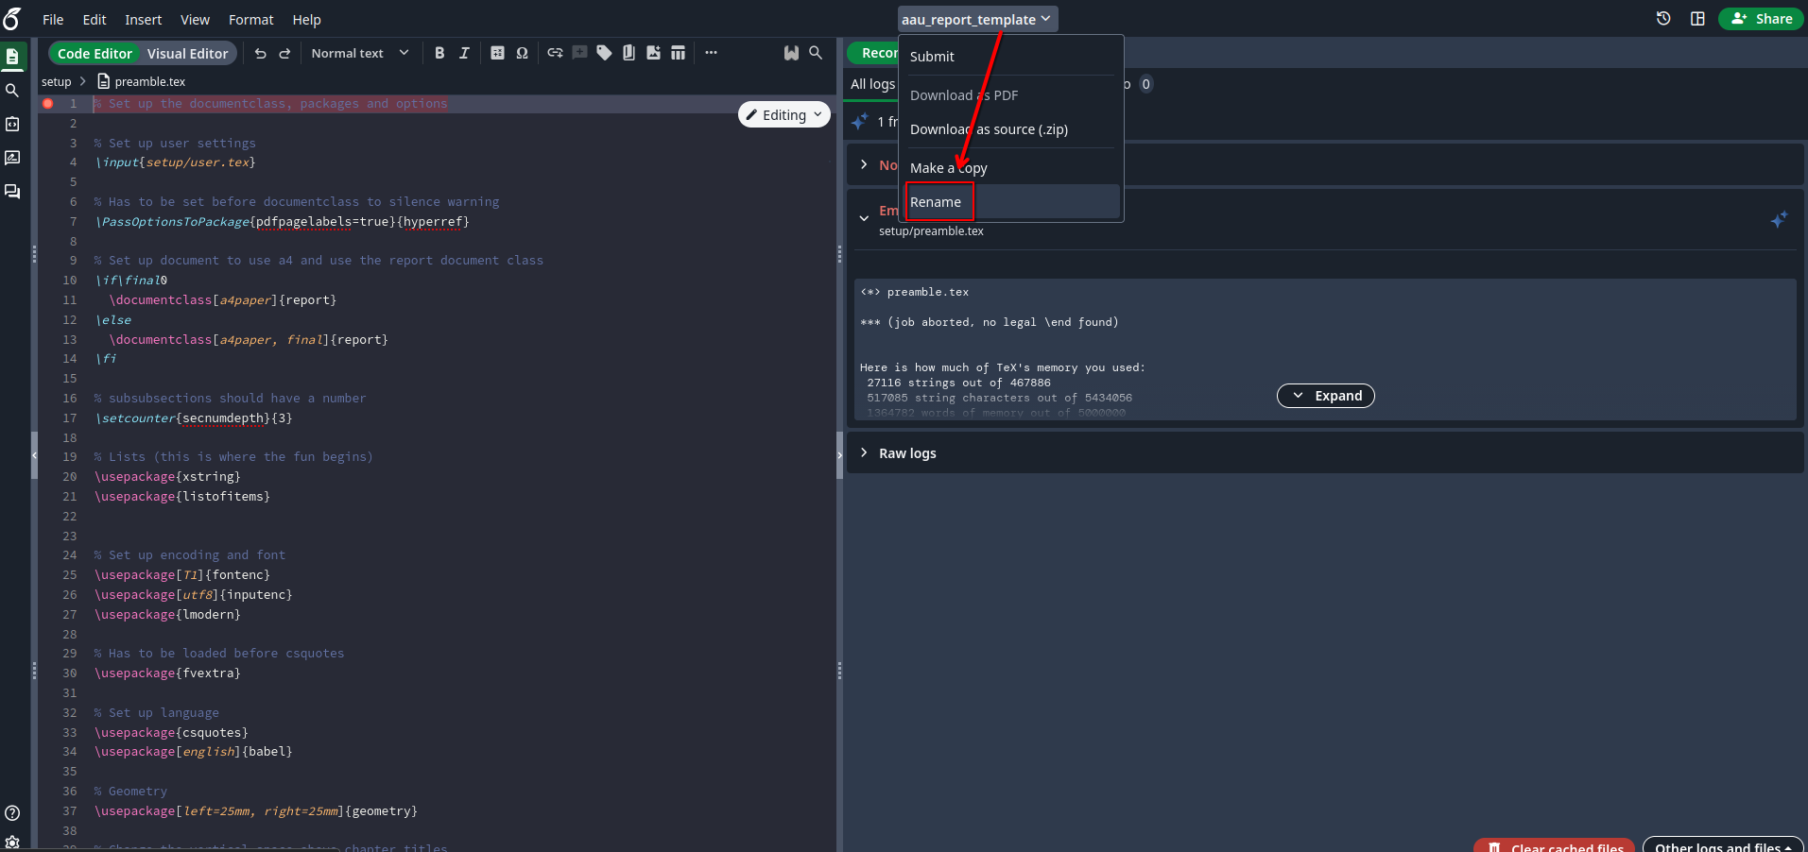Open Other logs and files dropdown
The width and height of the screenshot is (1808, 852).
pyautogui.click(x=1723, y=845)
